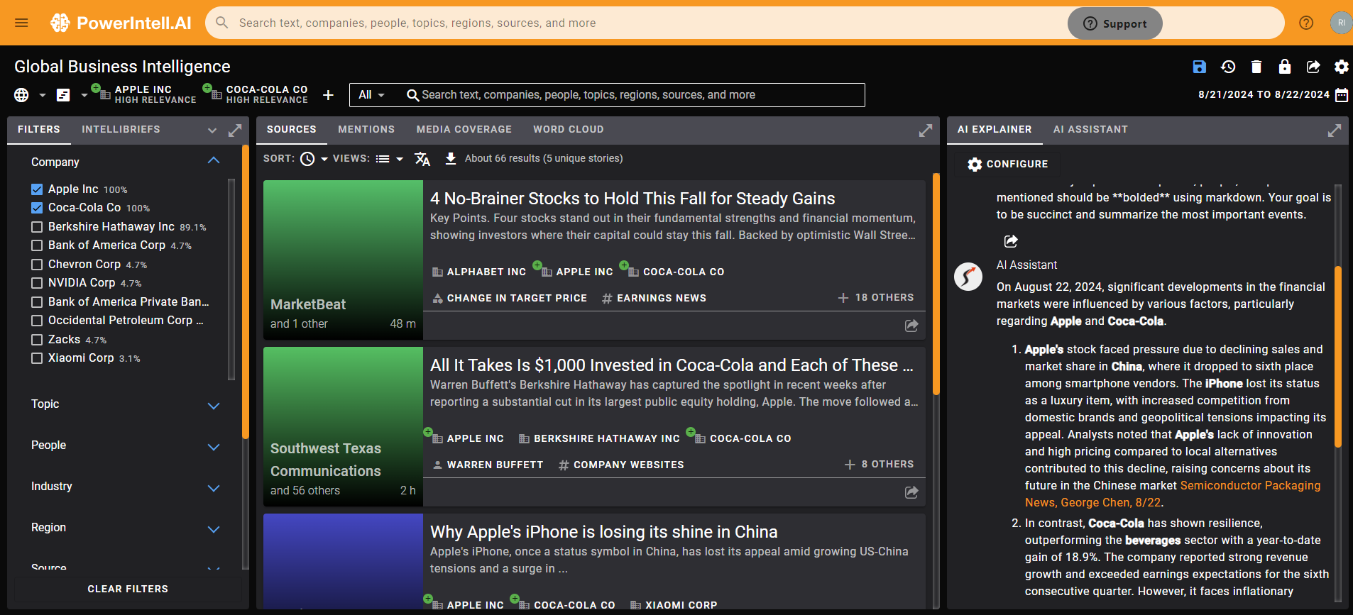Expand the AI Explainer panel to full size
1353x615 pixels.
pos(1335,131)
